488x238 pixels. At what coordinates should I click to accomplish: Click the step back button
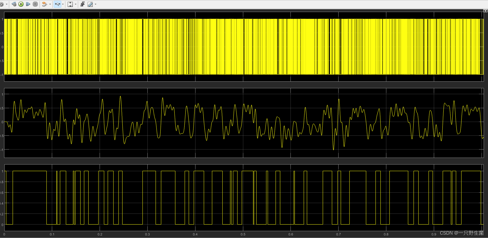[x=14, y=4]
